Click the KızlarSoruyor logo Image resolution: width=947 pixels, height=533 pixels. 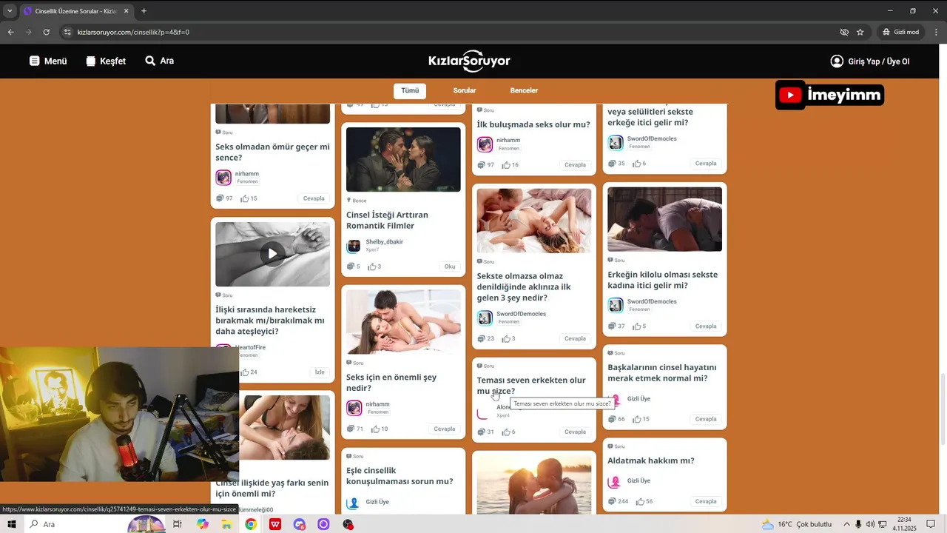click(469, 61)
